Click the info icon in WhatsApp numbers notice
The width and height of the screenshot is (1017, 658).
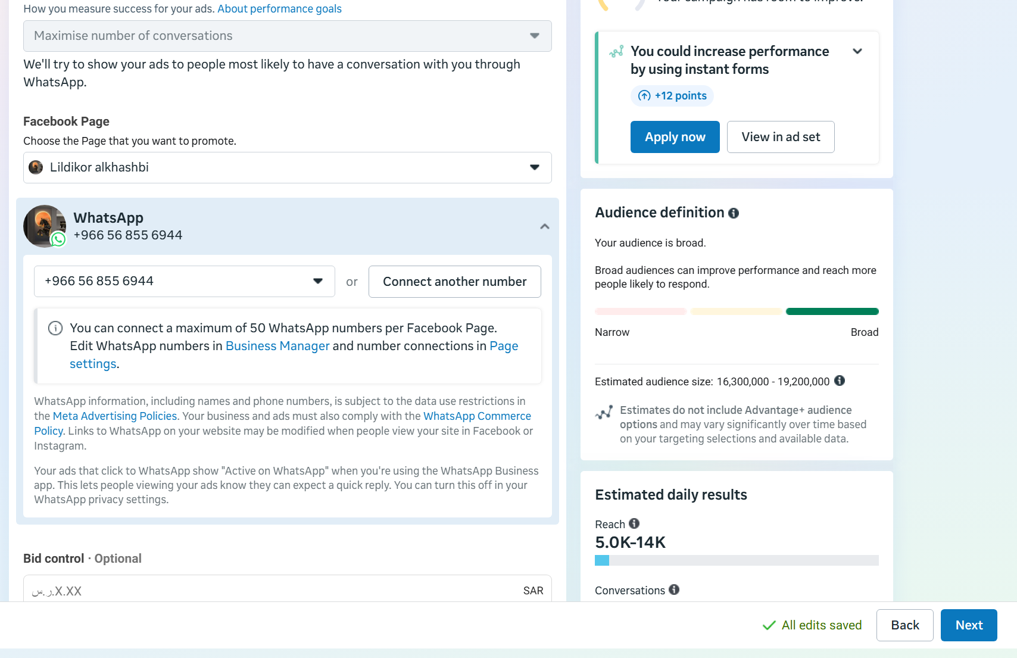tap(55, 328)
